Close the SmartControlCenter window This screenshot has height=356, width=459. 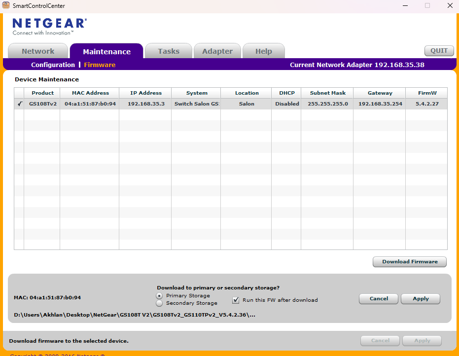point(450,5)
